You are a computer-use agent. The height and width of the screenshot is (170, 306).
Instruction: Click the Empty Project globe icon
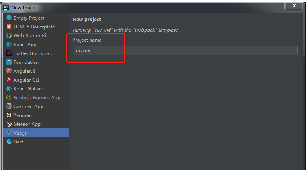pos(9,18)
